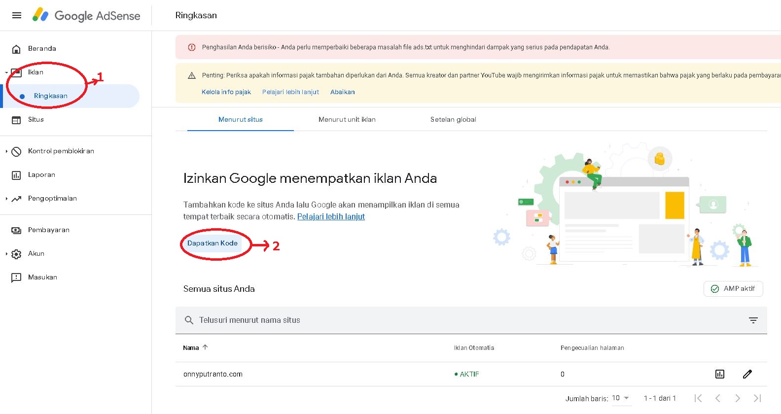Open Jumlah baris rows dropdown

621,398
